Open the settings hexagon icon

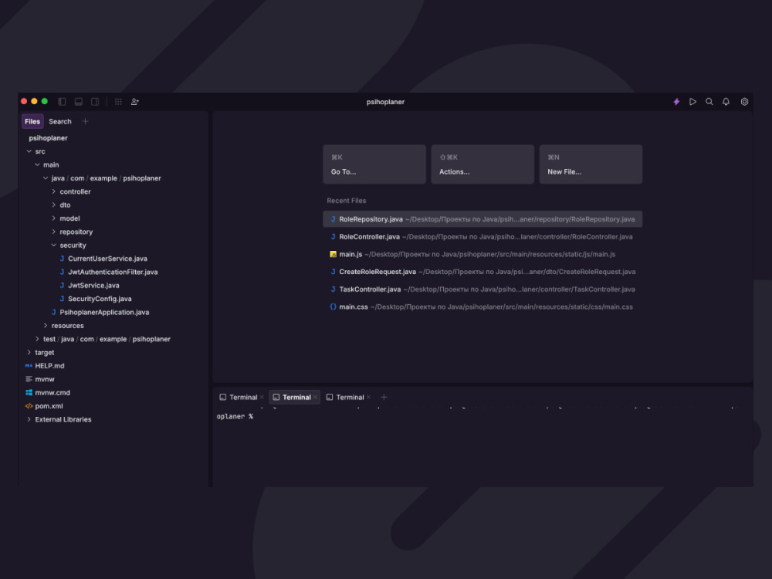744,101
